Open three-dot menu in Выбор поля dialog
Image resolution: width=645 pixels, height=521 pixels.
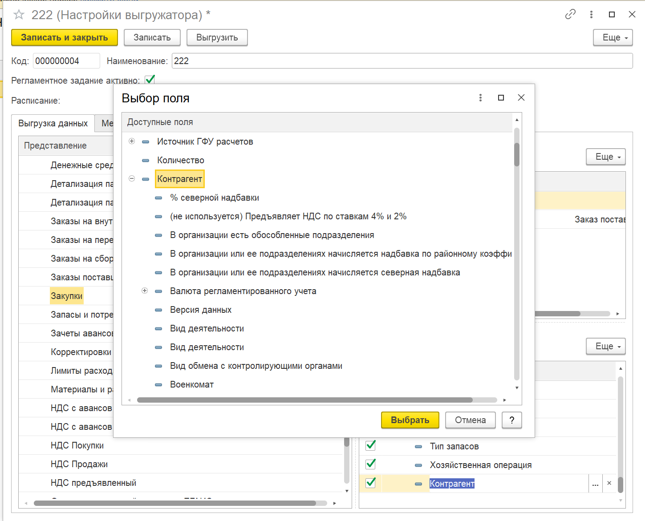coord(480,98)
